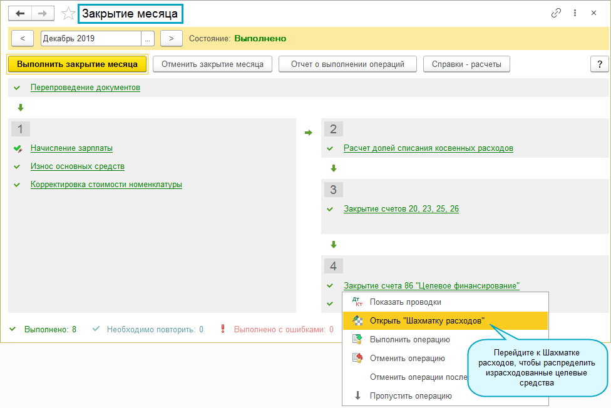
Task: Go back with the left arrow button
Action: tap(20, 14)
